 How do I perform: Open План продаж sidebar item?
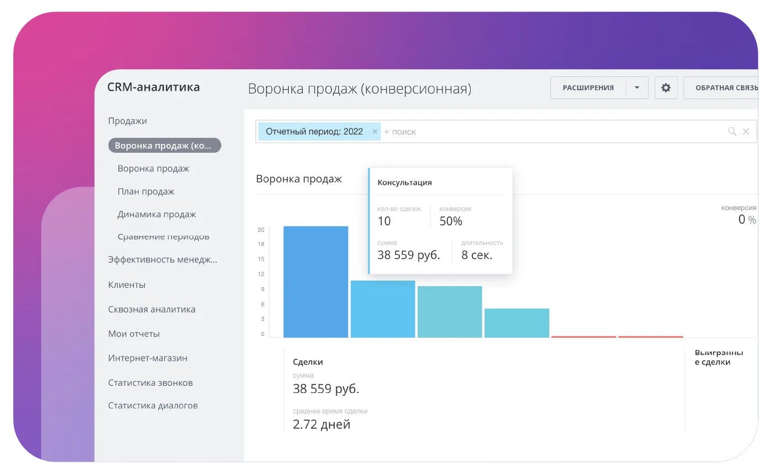(146, 191)
